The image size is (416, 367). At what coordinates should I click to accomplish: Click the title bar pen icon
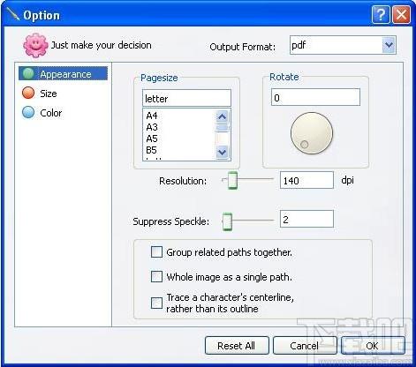(x=13, y=14)
